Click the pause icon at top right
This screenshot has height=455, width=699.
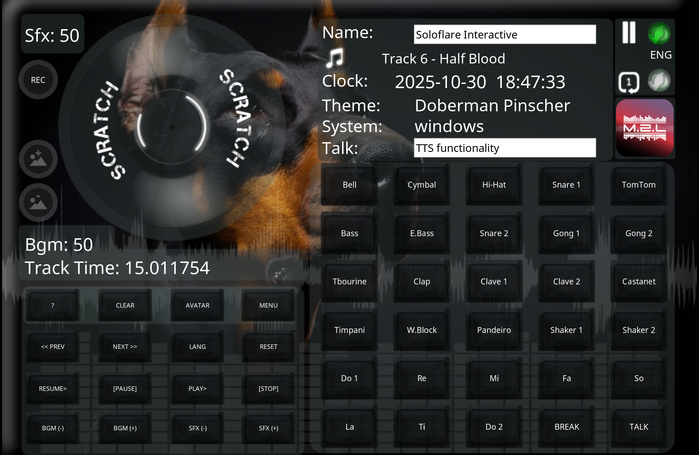(x=629, y=33)
